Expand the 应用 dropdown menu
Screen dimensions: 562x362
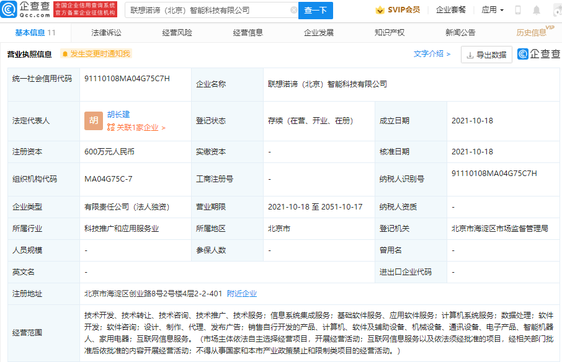pos(493,11)
